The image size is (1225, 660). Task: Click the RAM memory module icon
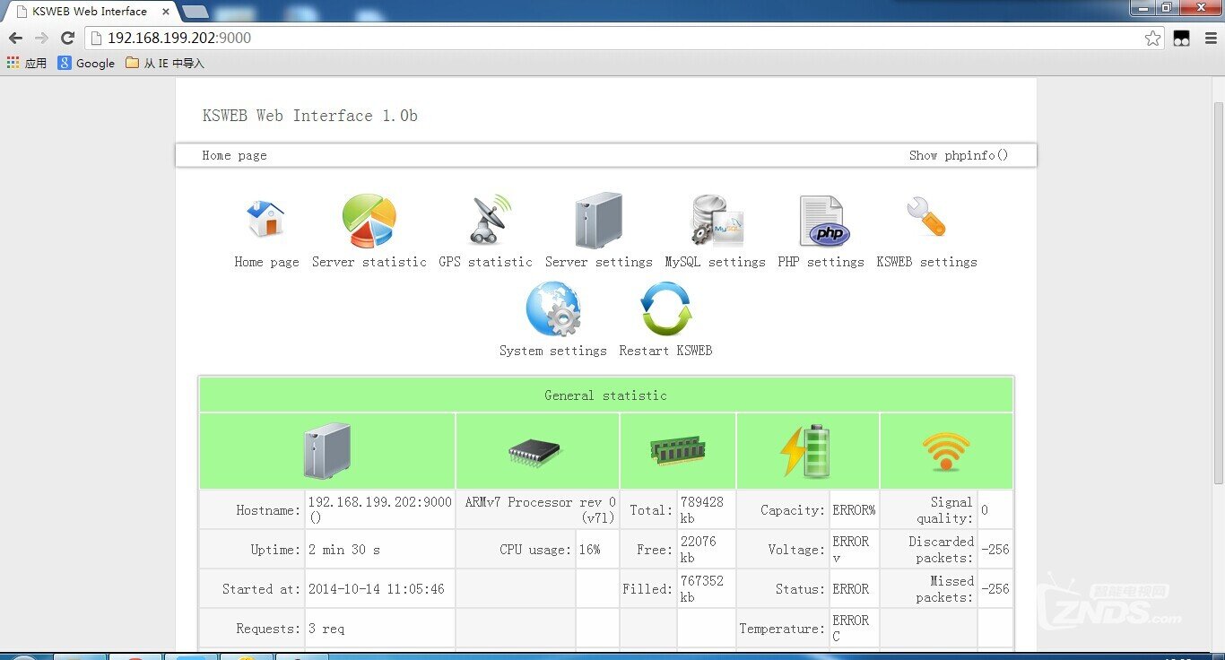pos(677,451)
